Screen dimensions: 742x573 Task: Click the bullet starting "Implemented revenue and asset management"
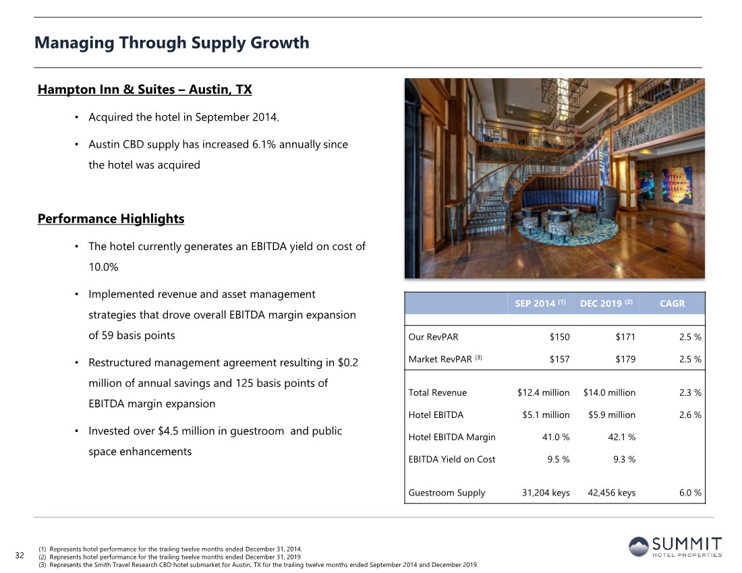pyautogui.click(x=222, y=315)
